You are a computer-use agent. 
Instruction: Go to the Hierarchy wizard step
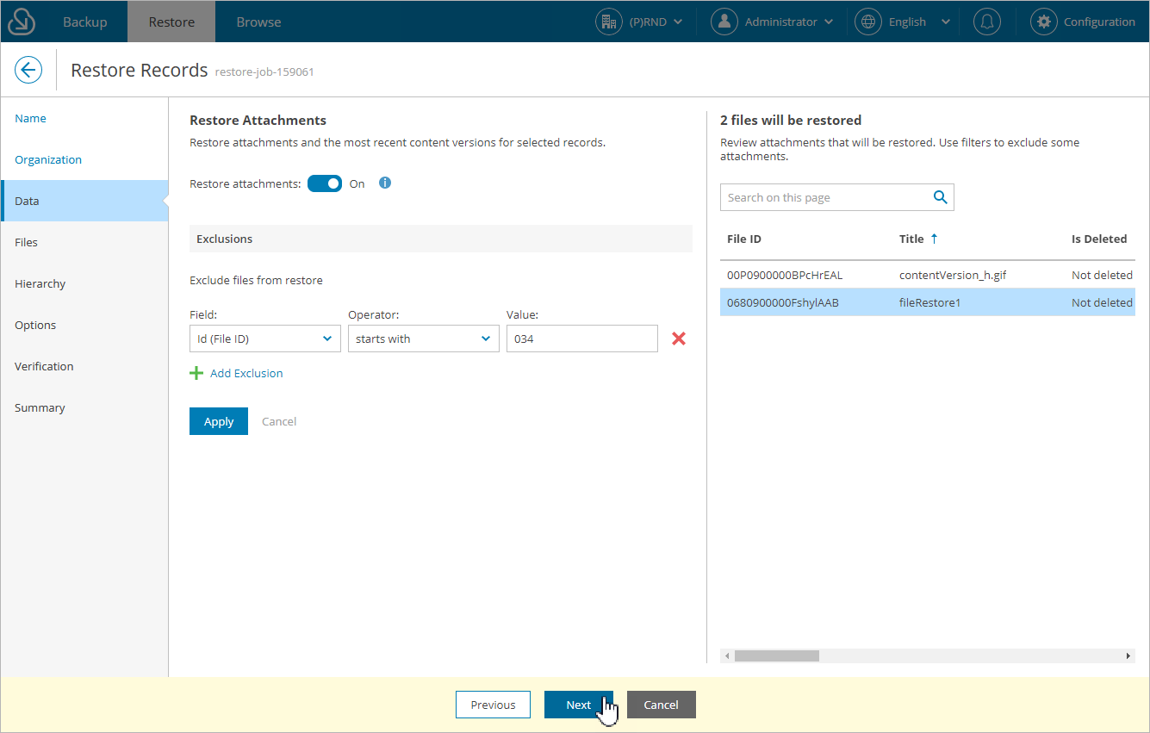coord(84,283)
